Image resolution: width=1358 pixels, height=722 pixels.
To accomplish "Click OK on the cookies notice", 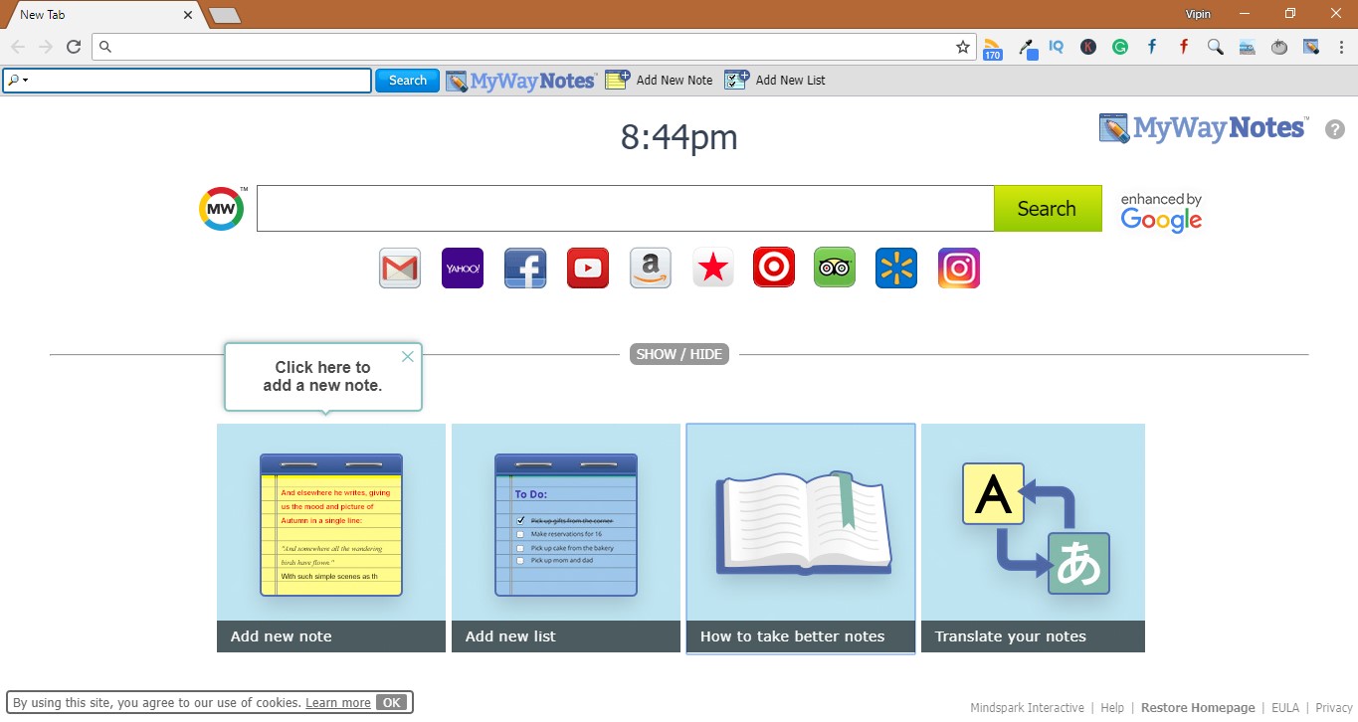I will pos(392,702).
